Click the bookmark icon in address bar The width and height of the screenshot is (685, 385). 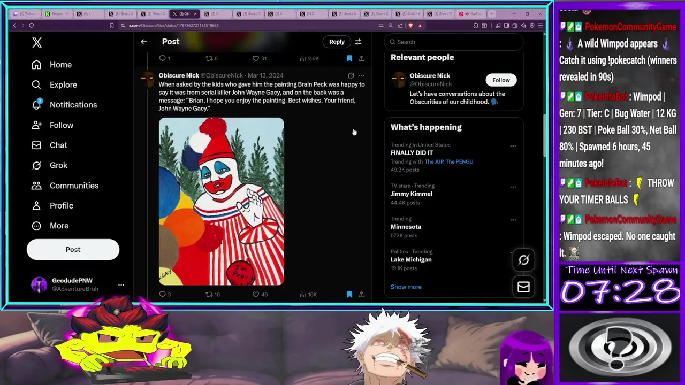coord(111,25)
